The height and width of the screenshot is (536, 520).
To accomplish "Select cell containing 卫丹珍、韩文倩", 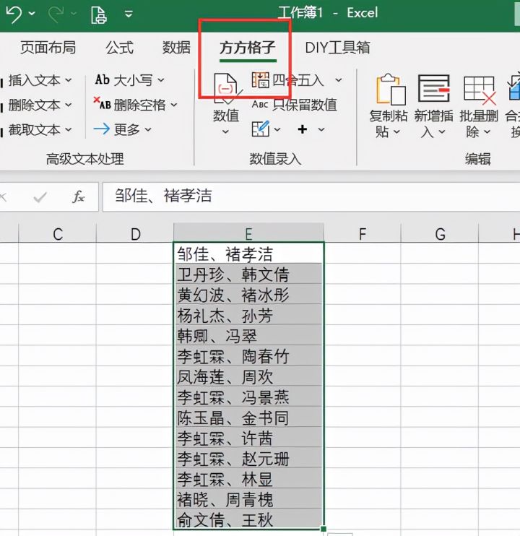I will 248,274.
